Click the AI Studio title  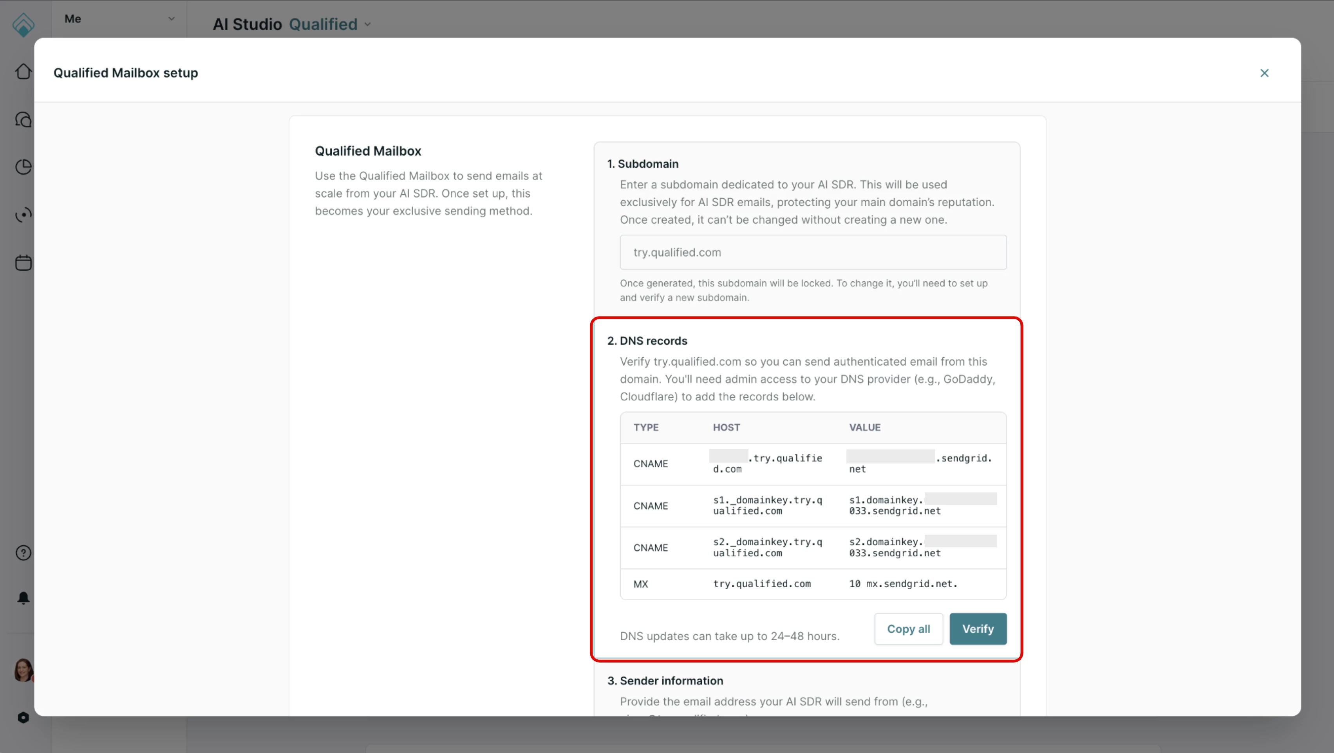[247, 24]
